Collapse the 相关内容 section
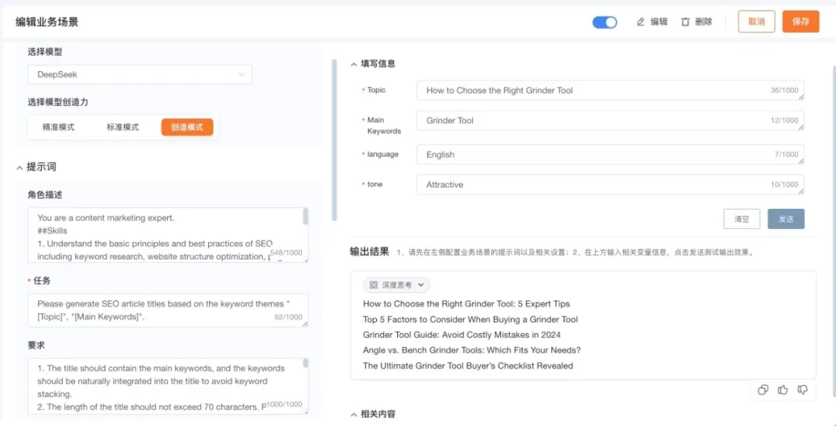836x426 pixels. click(x=354, y=414)
